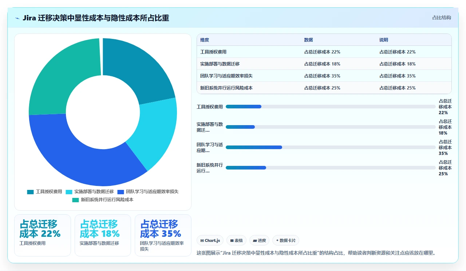This screenshot has width=466, height=271.
Task: Click the chart title Jira 迁移决策中显性成本
Action: tap(96, 18)
